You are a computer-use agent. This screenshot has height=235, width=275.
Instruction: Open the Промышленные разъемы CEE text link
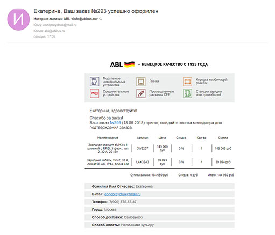pyautogui.click(x=161, y=93)
